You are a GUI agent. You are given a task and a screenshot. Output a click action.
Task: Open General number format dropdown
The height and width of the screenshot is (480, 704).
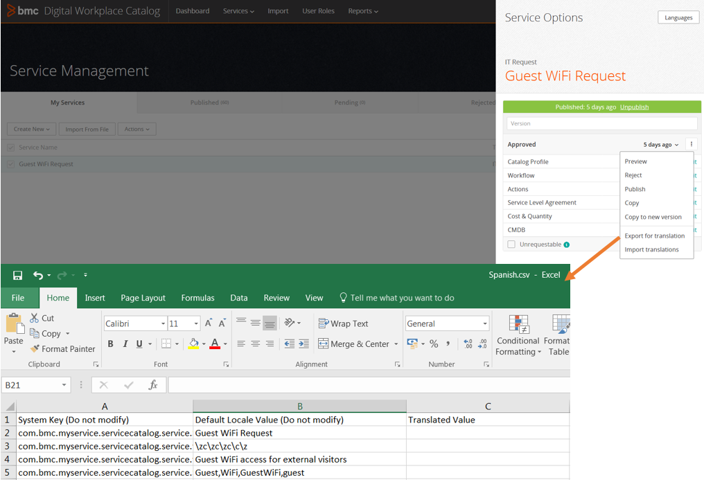coord(485,323)
